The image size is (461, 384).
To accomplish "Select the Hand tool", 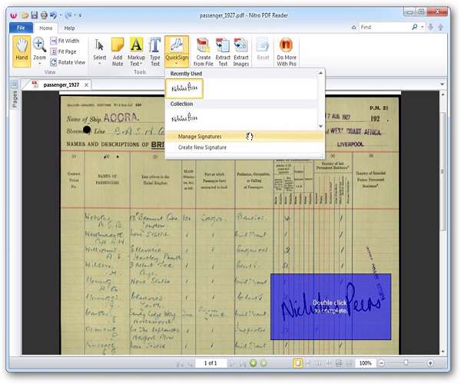I will 22,51.
